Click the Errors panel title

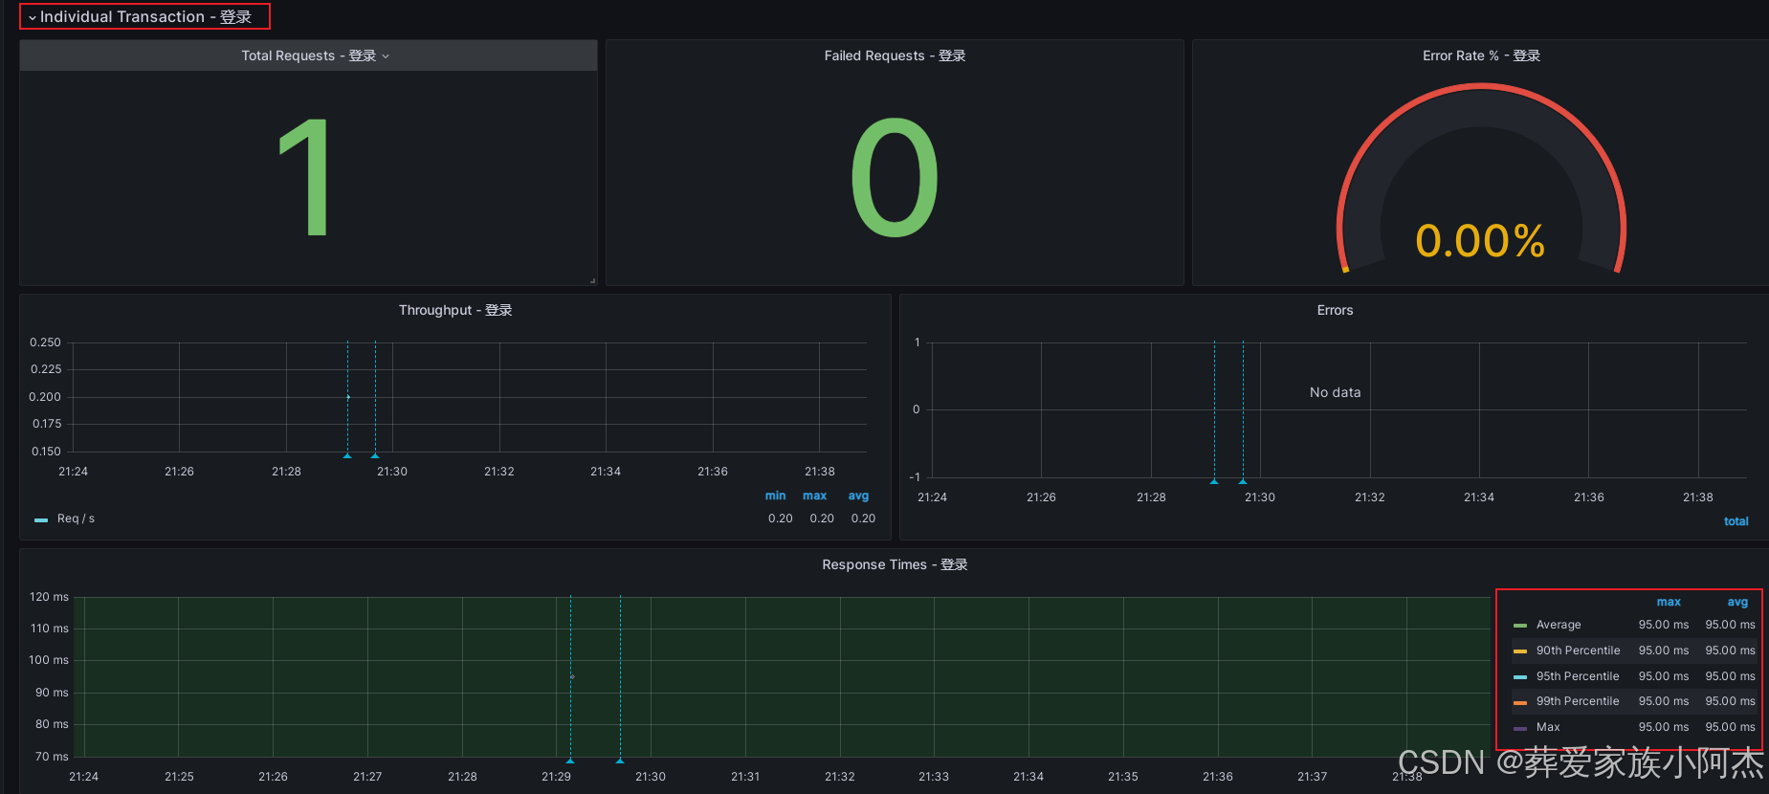click(1335, 310)
